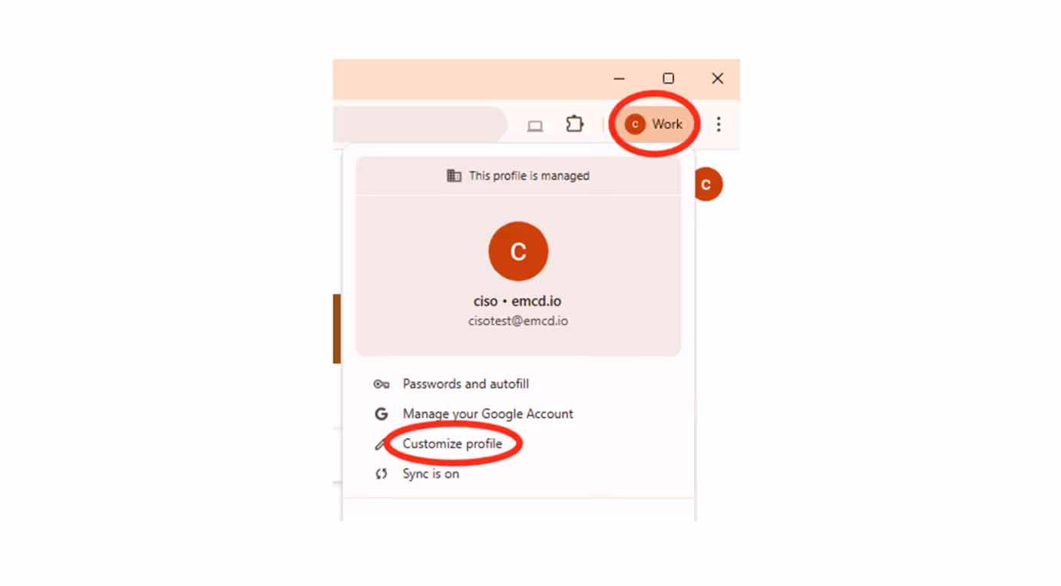Click the laptop device icon in toolbar

535,126
